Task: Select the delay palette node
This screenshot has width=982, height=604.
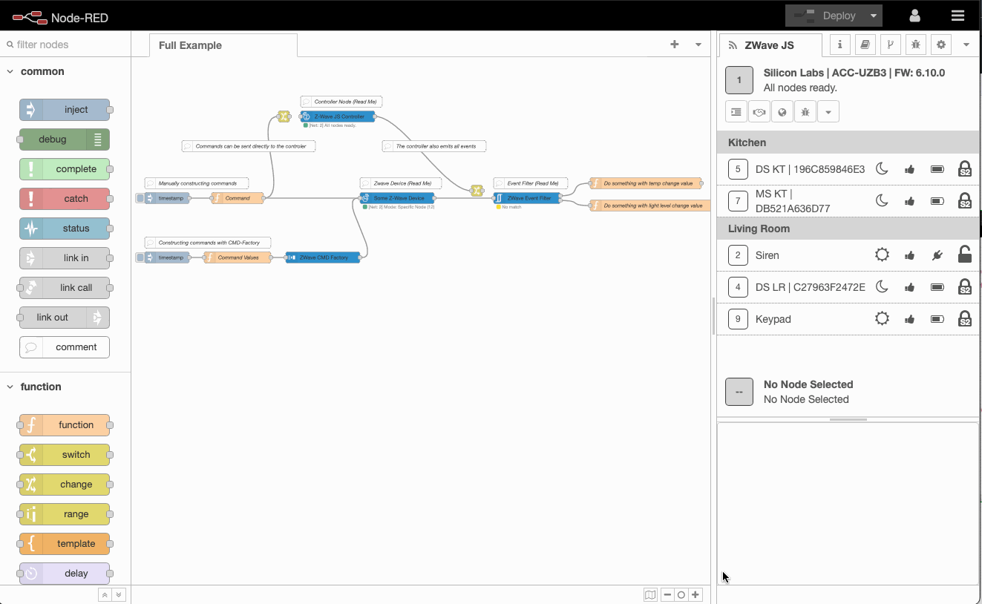Action: [x=65, y=574]
